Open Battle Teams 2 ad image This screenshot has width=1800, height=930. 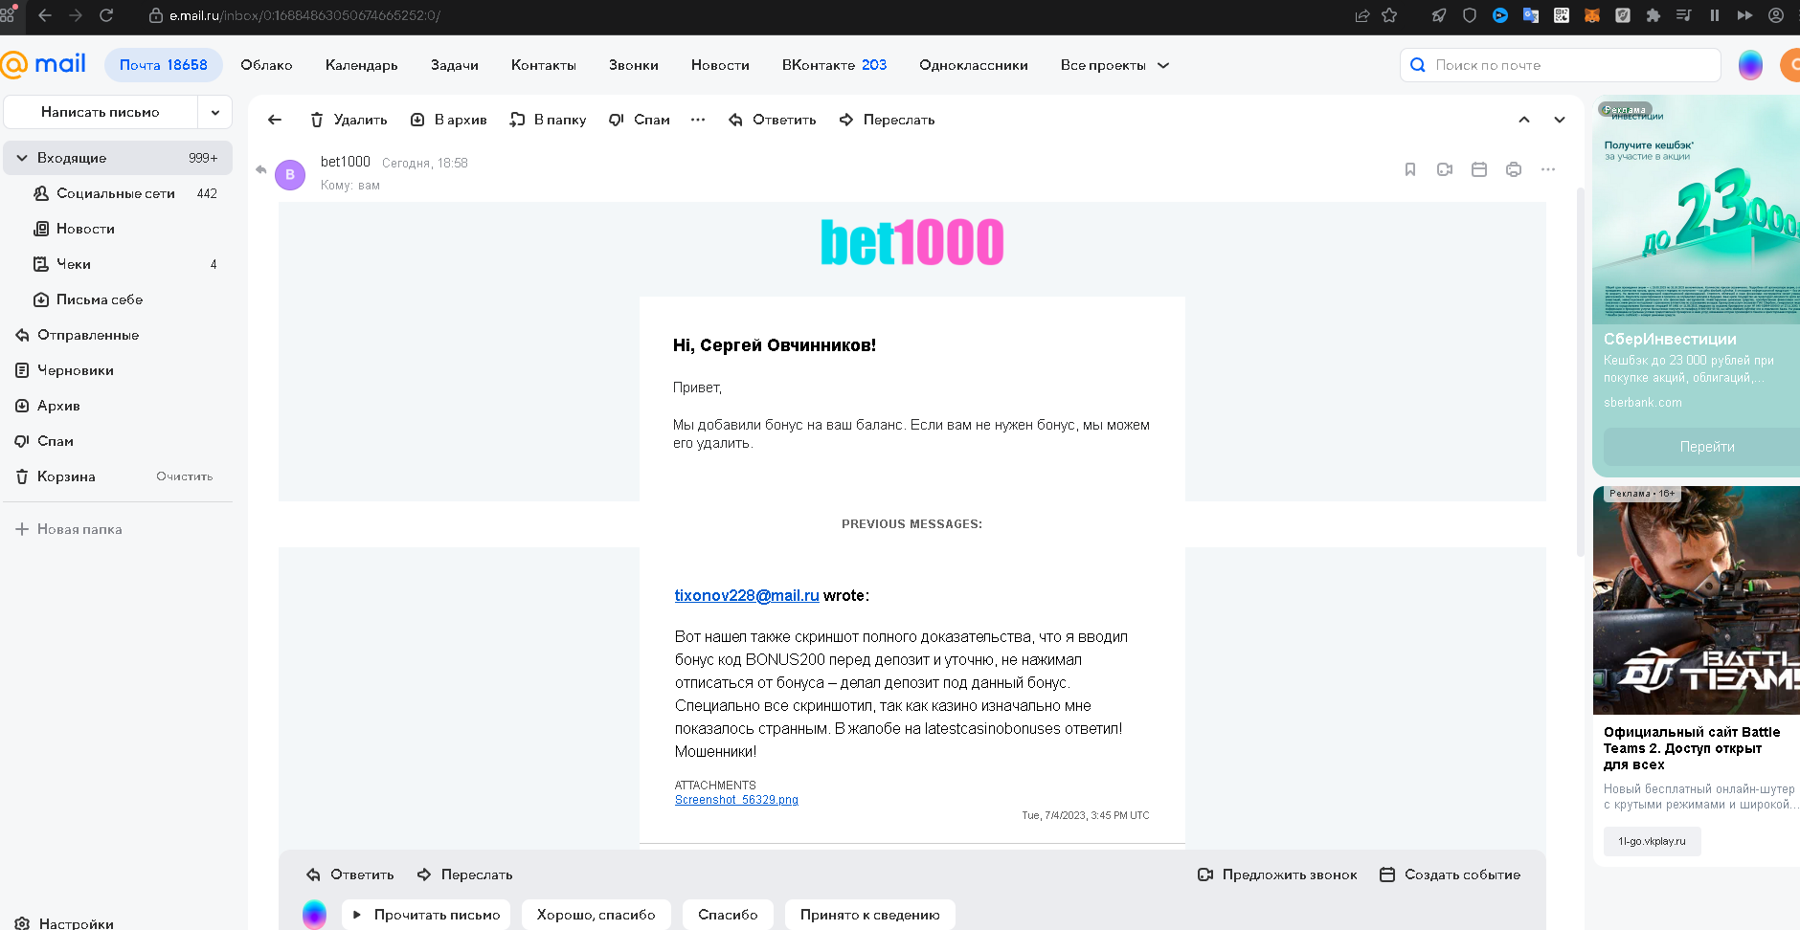[x=1697, y=600]
